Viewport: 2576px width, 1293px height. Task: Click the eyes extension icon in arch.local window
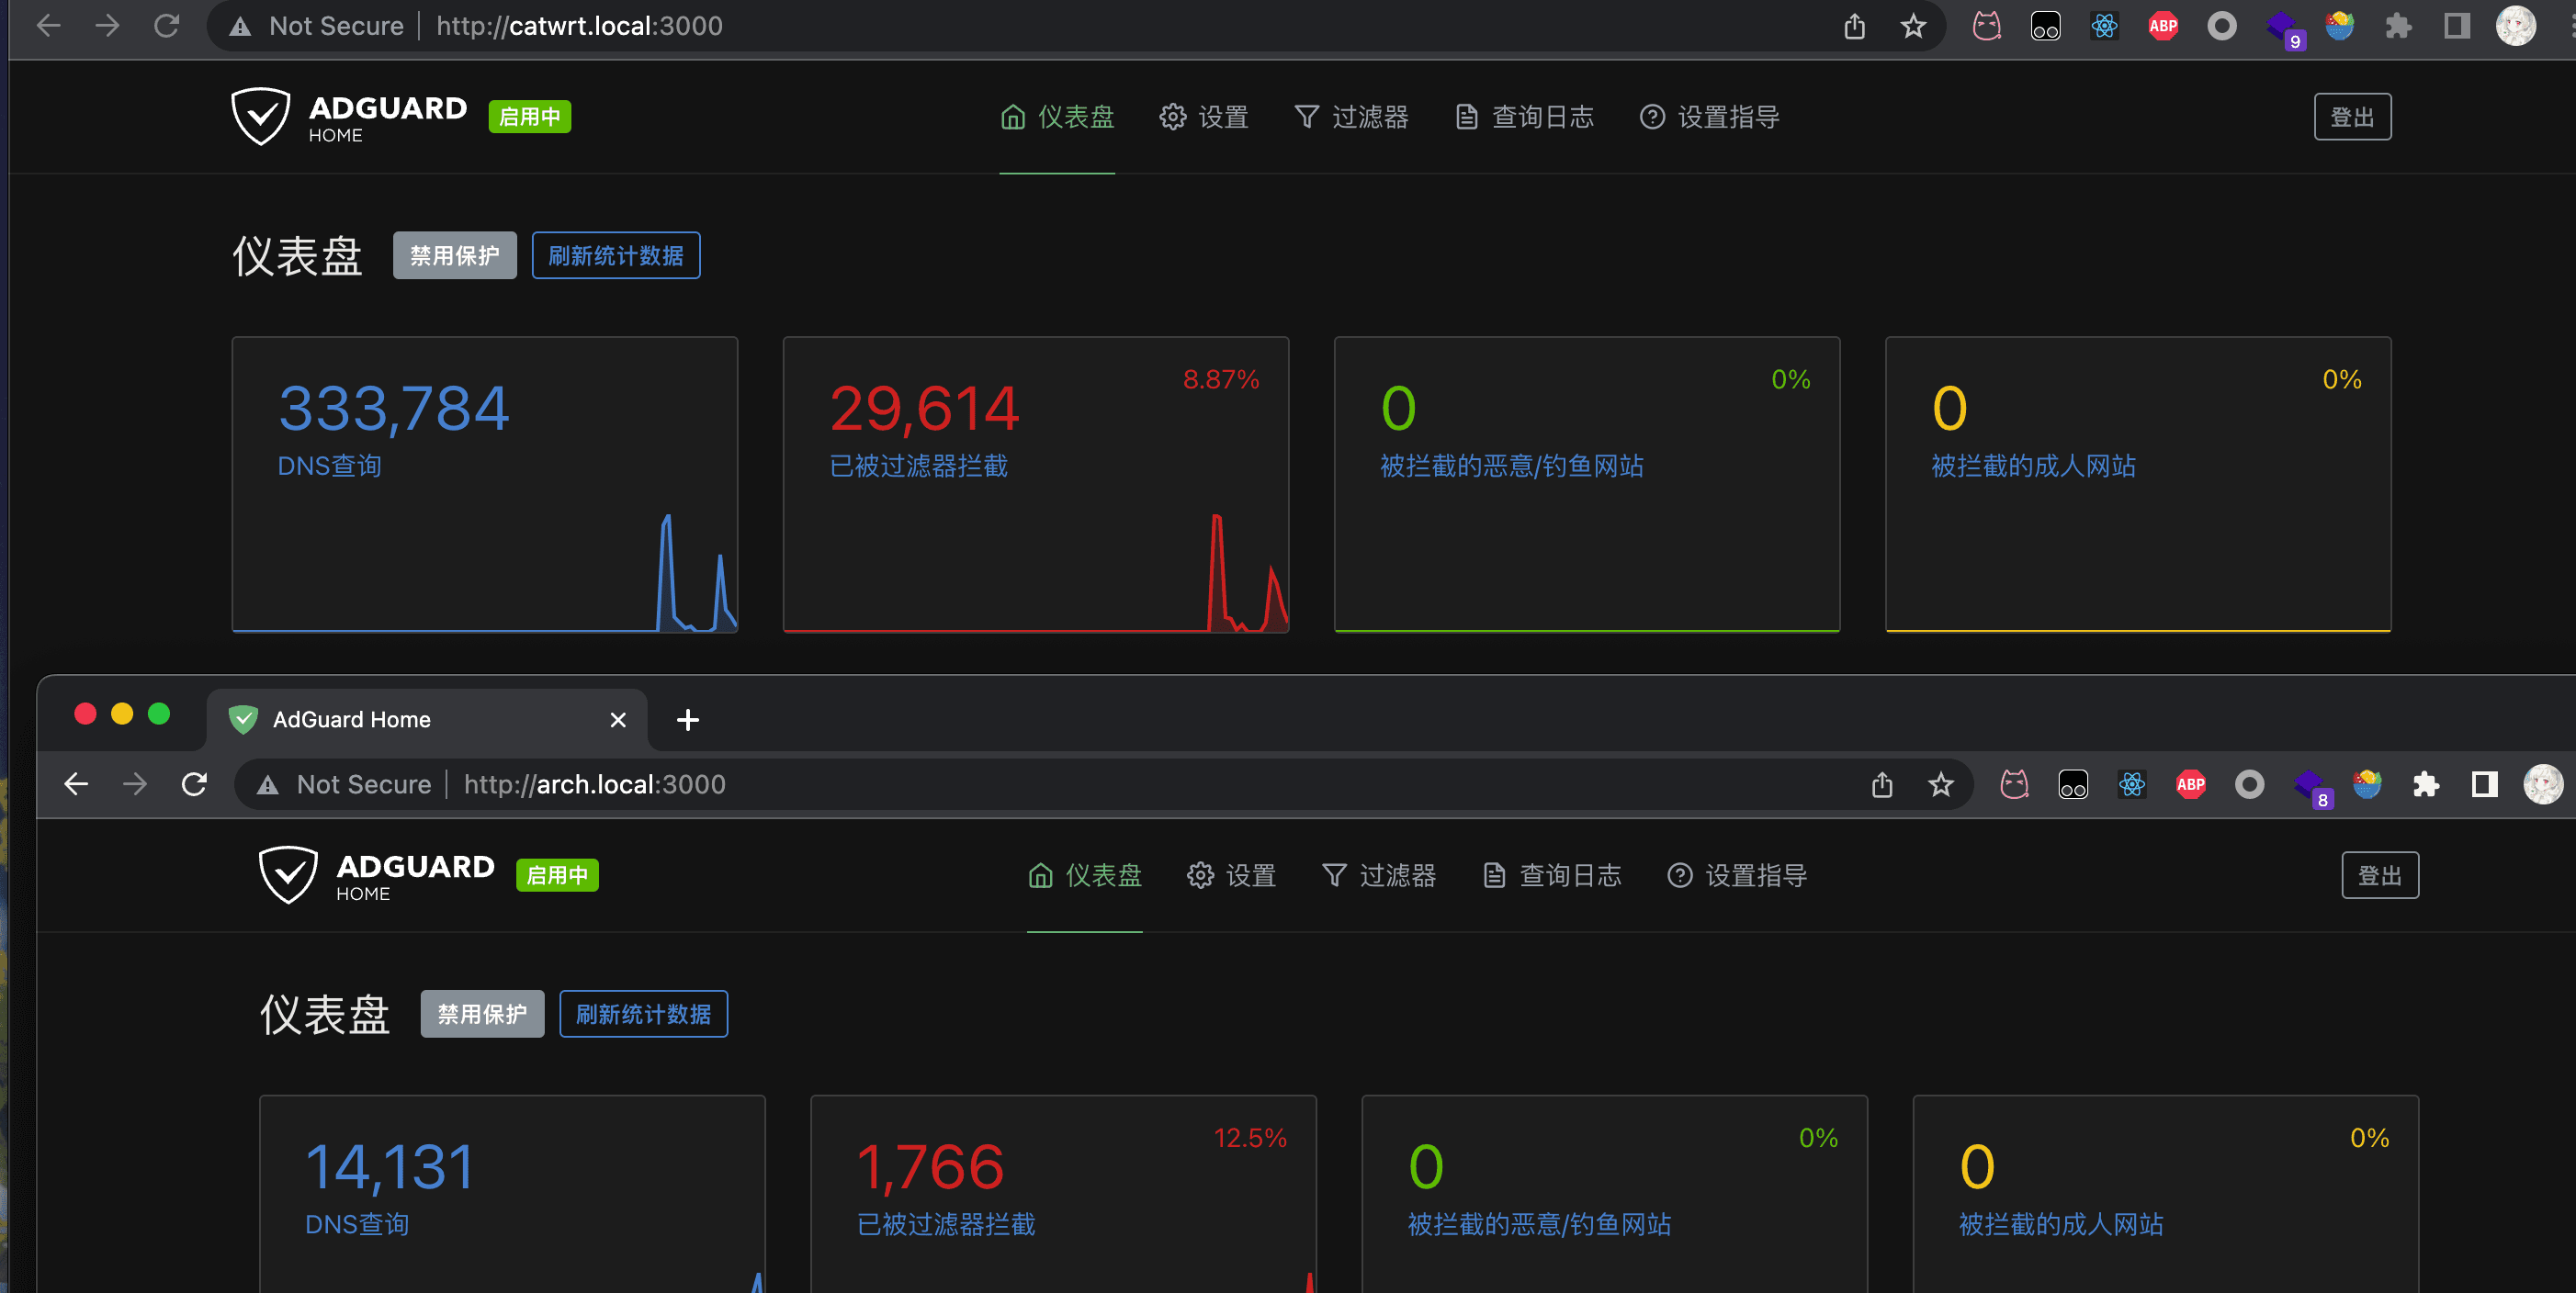click(x=2073, y=784)
